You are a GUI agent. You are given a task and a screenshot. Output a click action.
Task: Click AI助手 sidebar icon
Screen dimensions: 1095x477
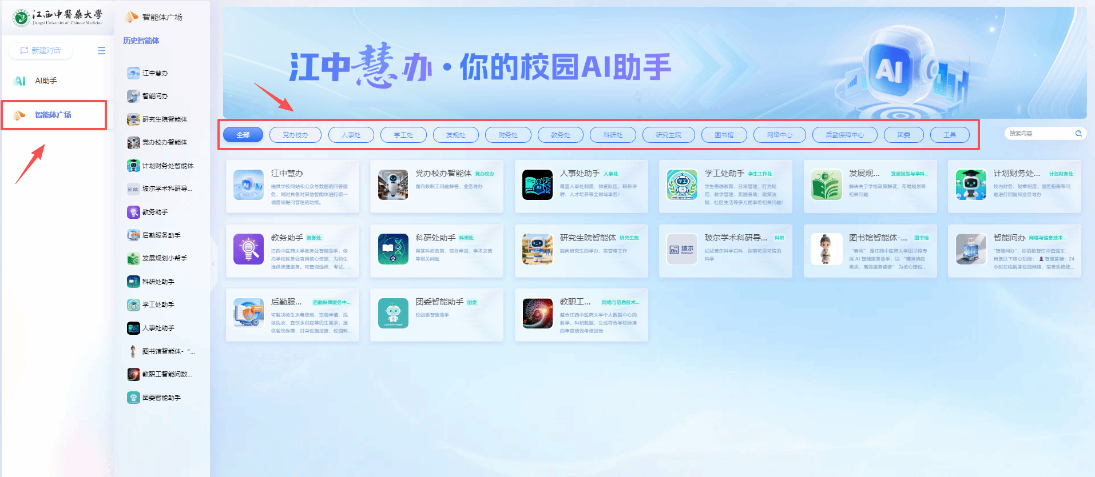tap(20, 81)
